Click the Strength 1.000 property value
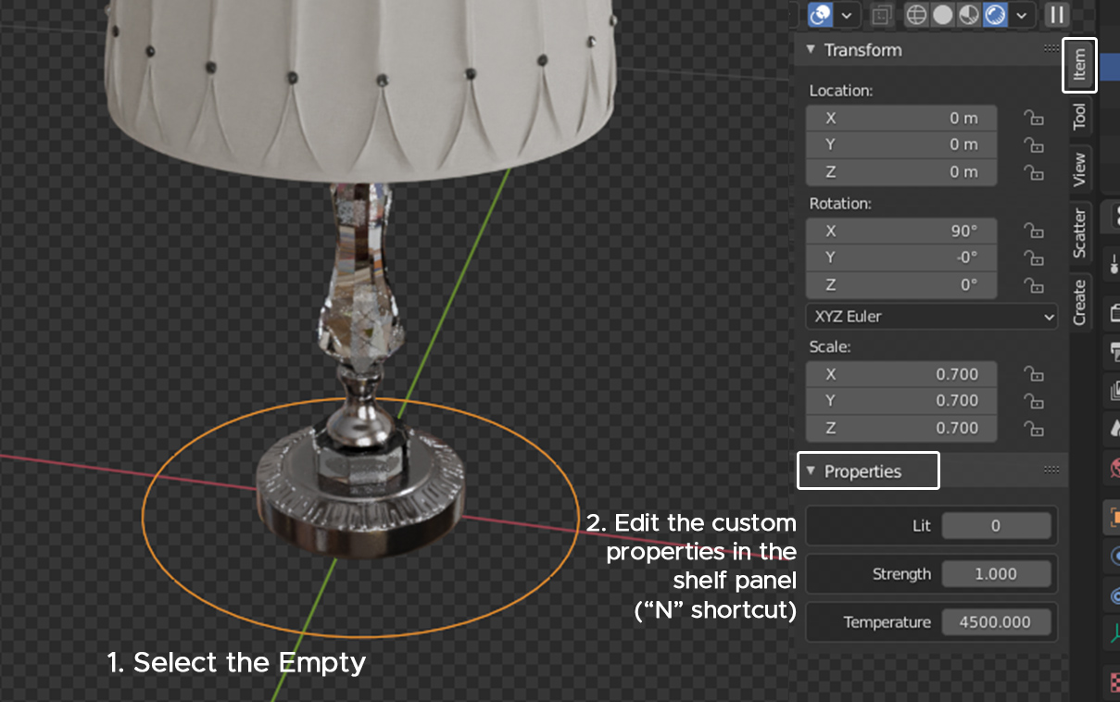Screen dimensions: 1120x702 pos(997,574)
